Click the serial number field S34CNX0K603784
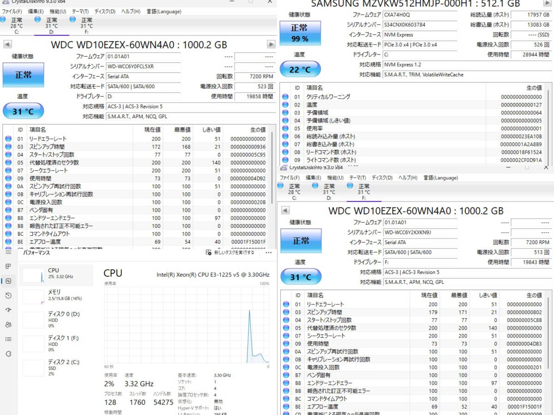554x415 pixels. [420, 25]
